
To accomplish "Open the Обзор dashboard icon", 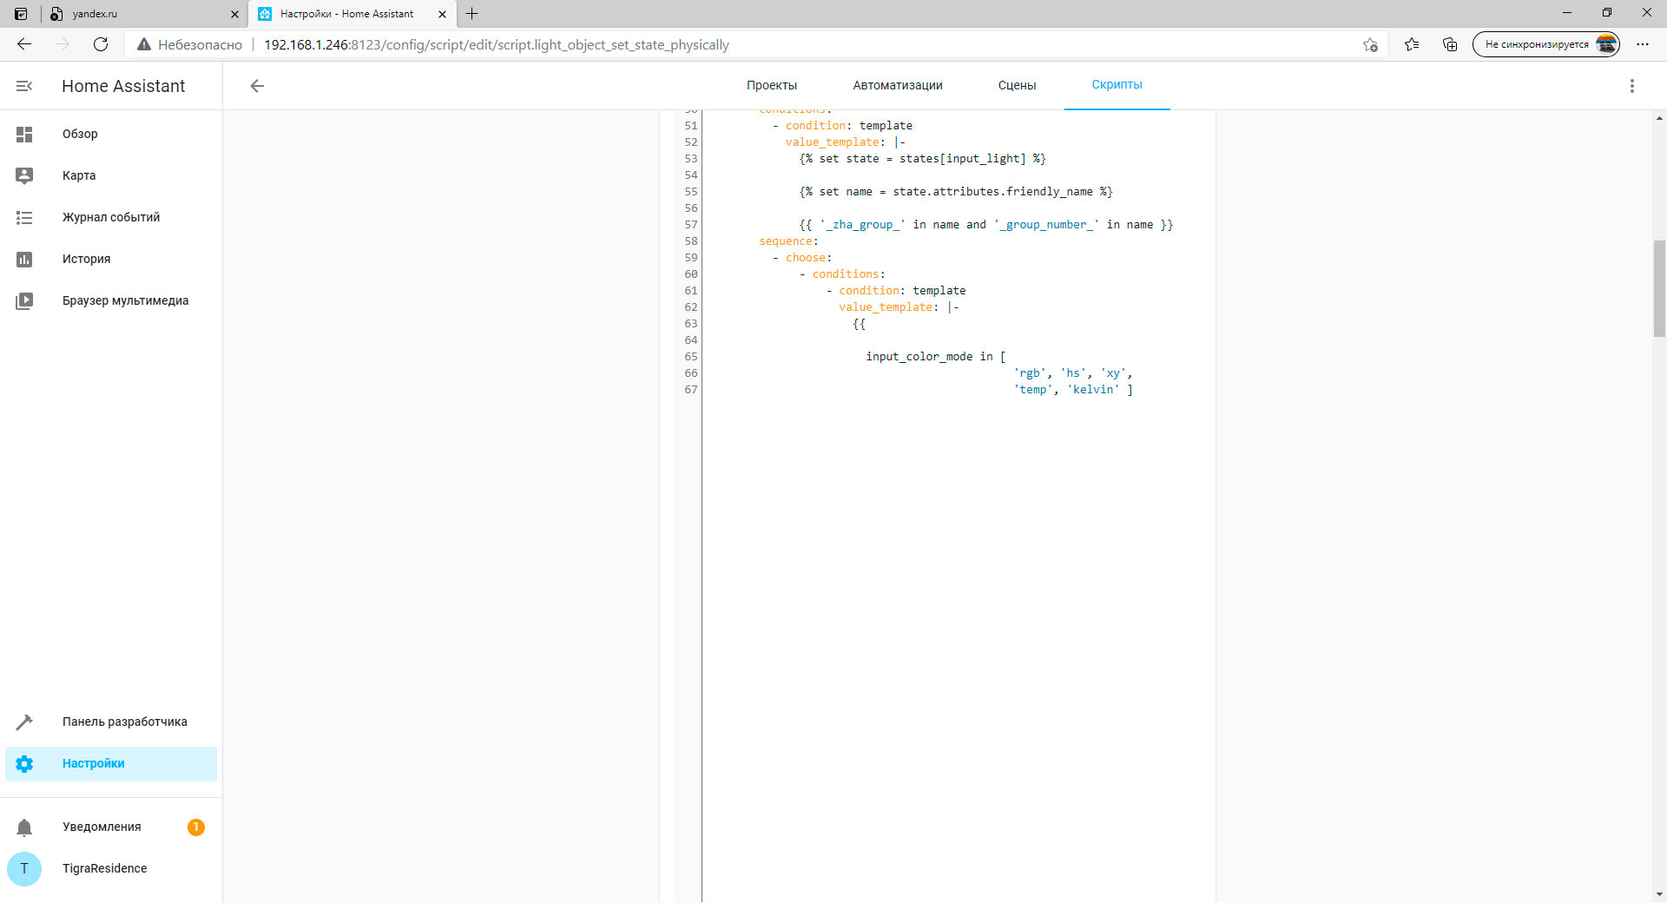I will [24, 134].
